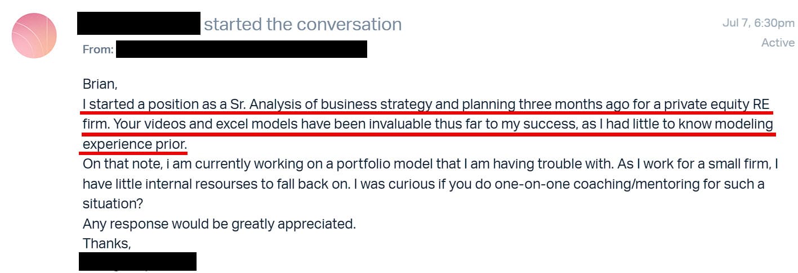Click the redacted sender name in header

139,23
